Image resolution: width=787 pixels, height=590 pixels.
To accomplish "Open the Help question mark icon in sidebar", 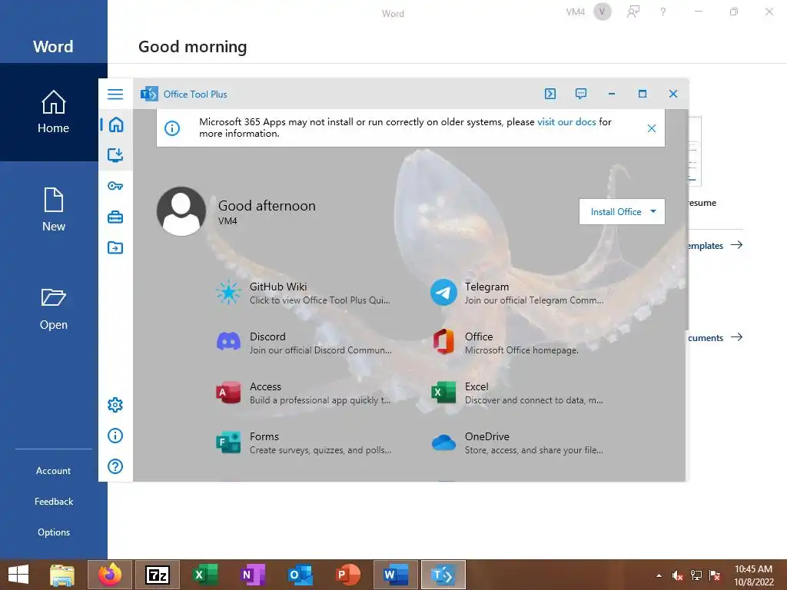I will [x=115, y=466].
